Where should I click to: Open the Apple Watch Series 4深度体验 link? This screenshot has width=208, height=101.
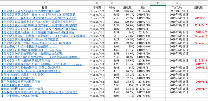tap(36, 43)
